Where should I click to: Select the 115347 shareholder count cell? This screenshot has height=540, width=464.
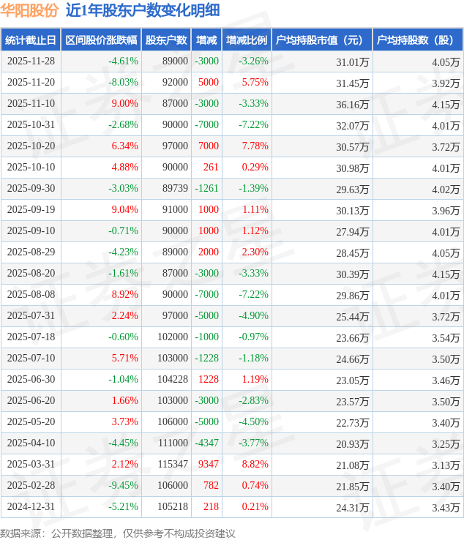point(172,465)
